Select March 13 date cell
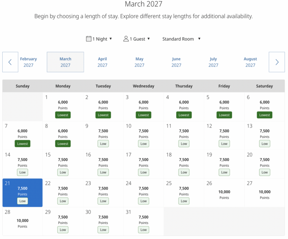This screenshot has width=288, height=239. pos(265,135)
